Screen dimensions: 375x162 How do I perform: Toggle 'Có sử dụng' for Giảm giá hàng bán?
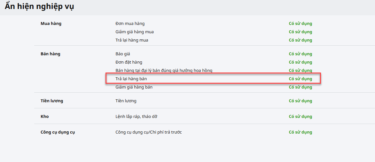pos(300,87)
